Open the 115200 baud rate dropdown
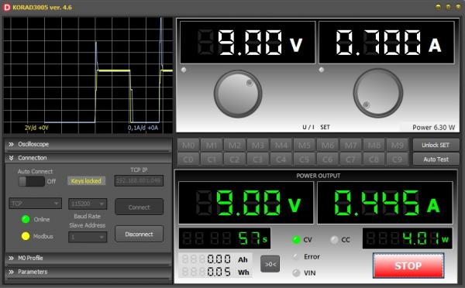 (88, 204)
